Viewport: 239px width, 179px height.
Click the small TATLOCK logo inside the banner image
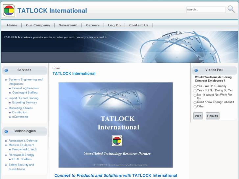117,141
